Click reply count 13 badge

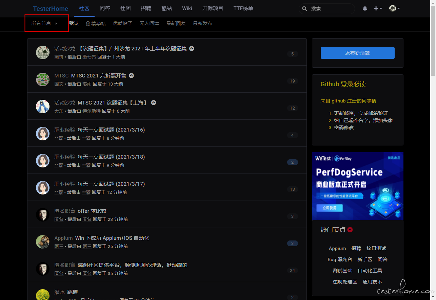[292, 189]
